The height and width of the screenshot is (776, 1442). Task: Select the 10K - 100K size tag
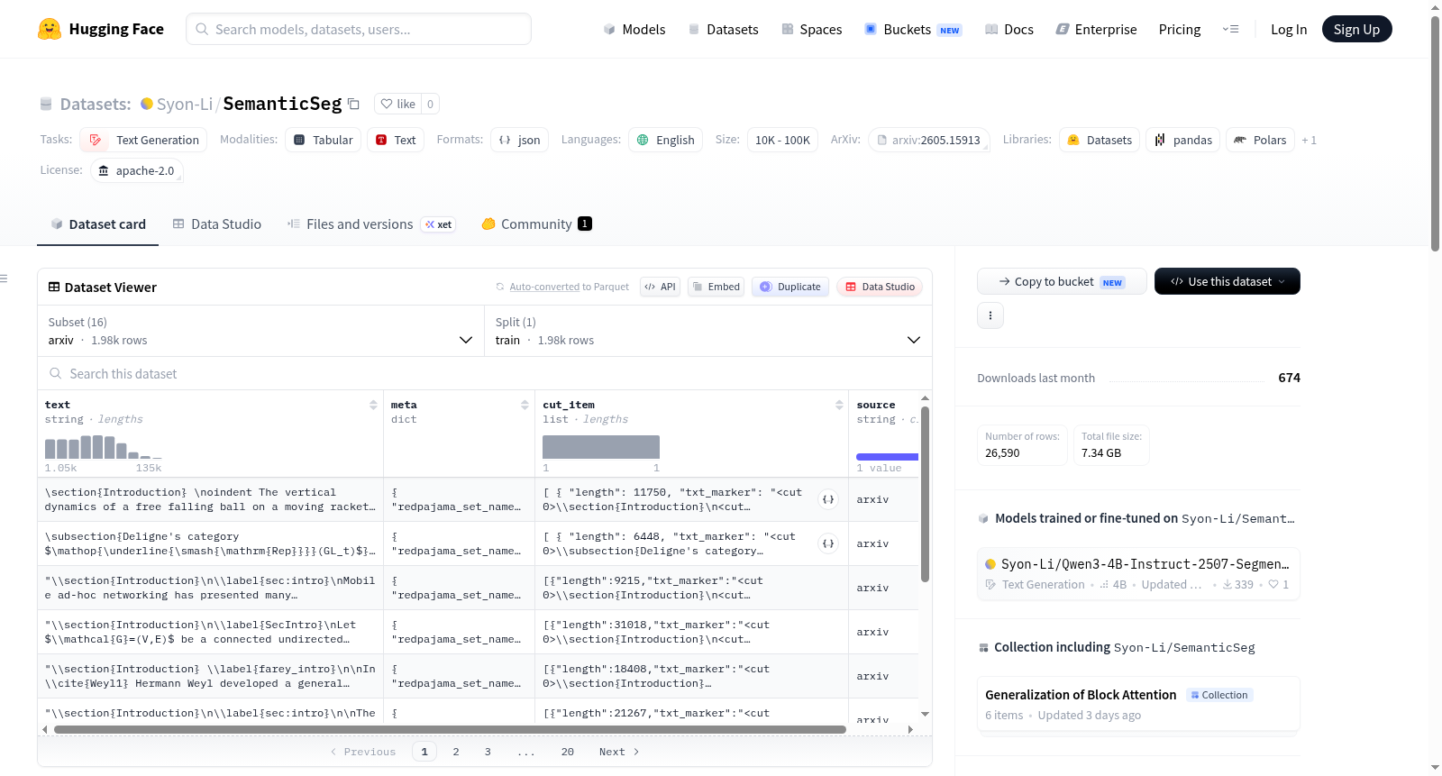pyautogui.click(x=782, y=140)
